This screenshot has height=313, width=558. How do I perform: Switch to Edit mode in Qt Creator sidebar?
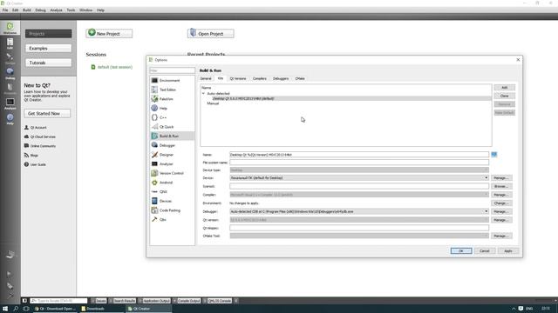tap(10, 43)
